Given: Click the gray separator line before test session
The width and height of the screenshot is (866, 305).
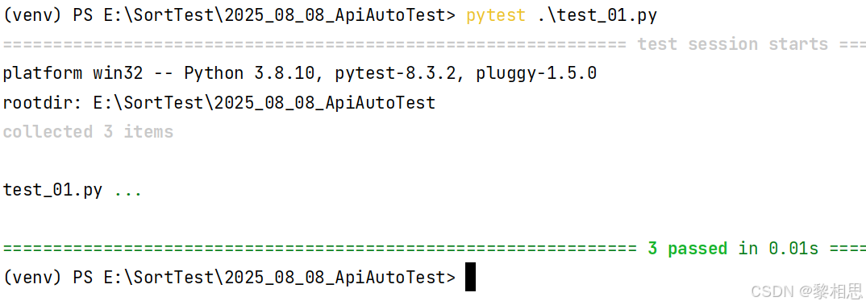Looking at the screenshot, I should tap(314, 44).
